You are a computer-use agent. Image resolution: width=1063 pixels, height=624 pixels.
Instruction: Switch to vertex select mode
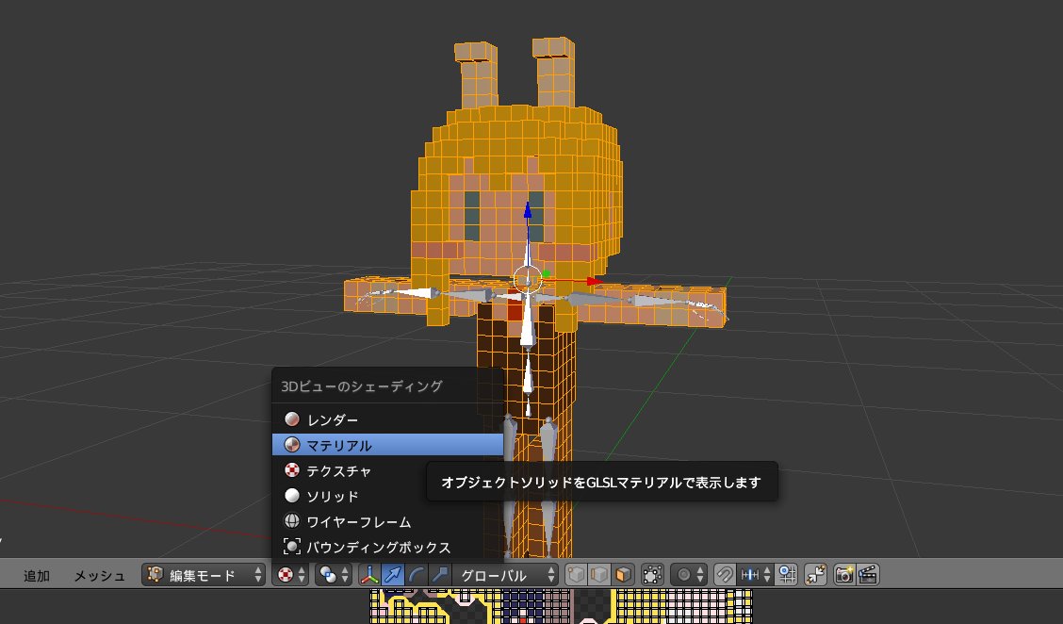[576, 575]
